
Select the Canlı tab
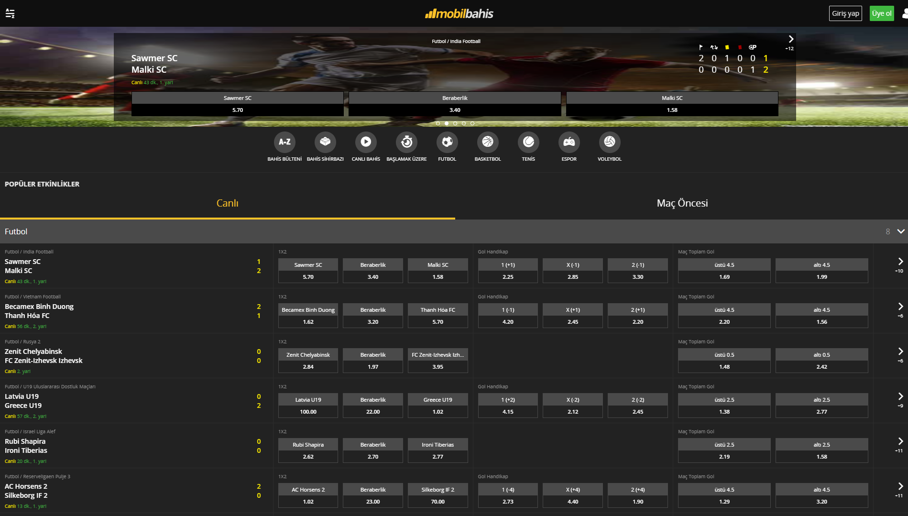click(x=227, y=203)
